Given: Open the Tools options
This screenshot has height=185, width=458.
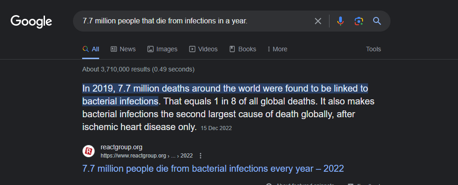Looking at the screenshot, I should pyautogui.click(x=373, y=49).
